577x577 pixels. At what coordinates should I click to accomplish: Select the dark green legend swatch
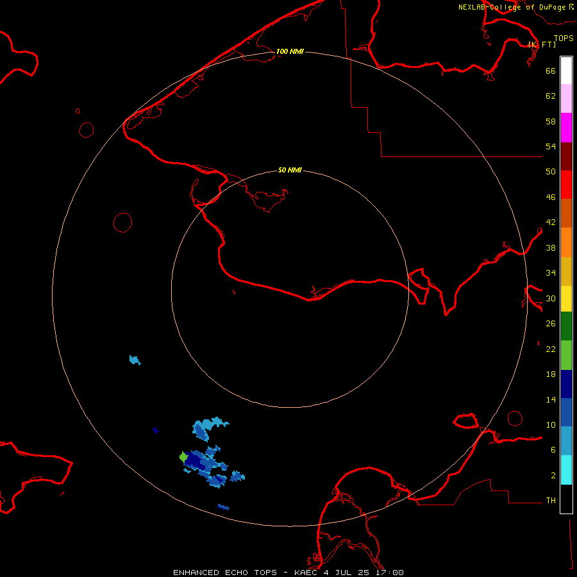(x=566, y=326)
